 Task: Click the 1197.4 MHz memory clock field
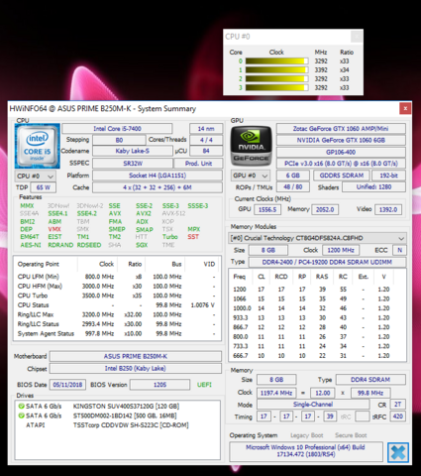tap(276, 393)
